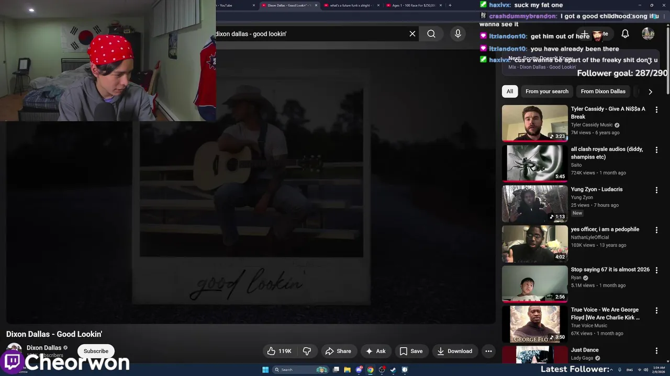Open OBS Studio from the taskbar
The image size is (670, 376).
pyautogui.click(x=382, y=370)
